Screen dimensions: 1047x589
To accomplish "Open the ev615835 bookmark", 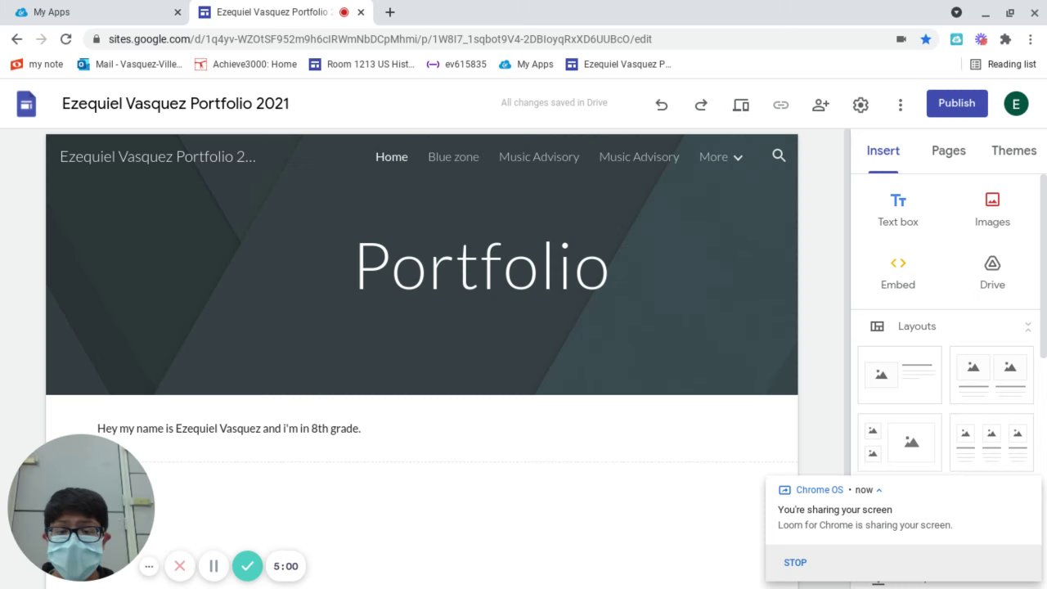I will (456, 64).
